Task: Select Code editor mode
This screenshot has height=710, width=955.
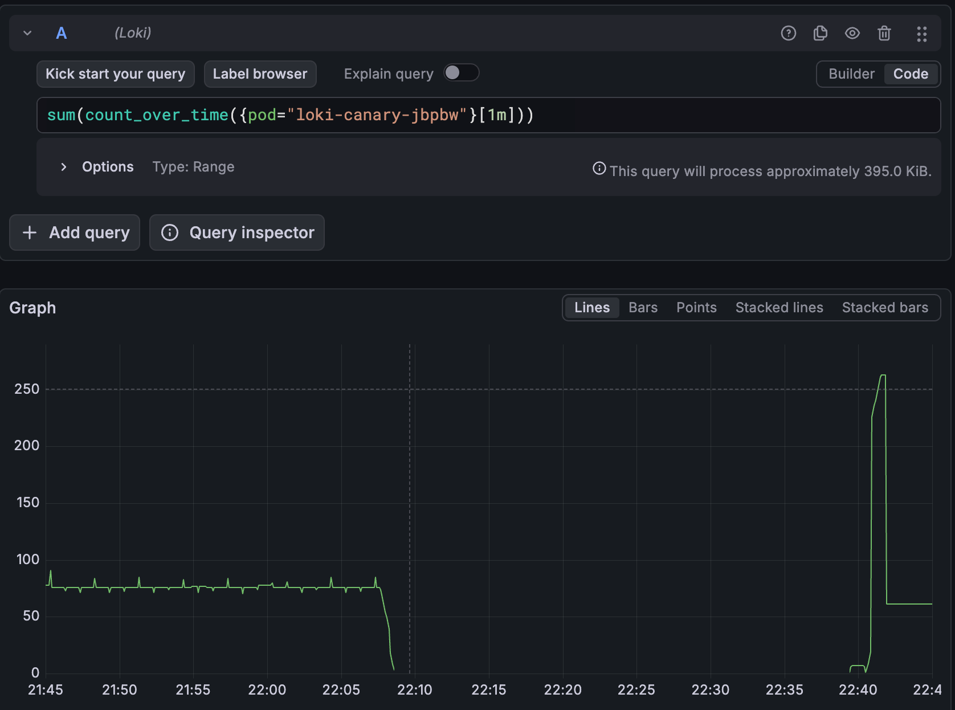Action: [911, 74]
